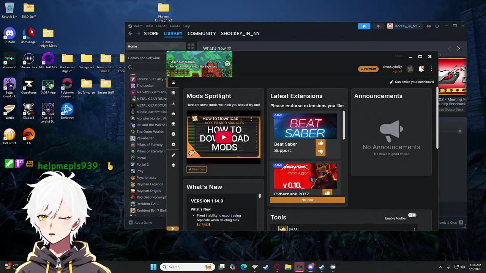This screenshot has height=273, width=486.
Task: Select The Outer Worlds in Steam library
Action: coord(150,132)
